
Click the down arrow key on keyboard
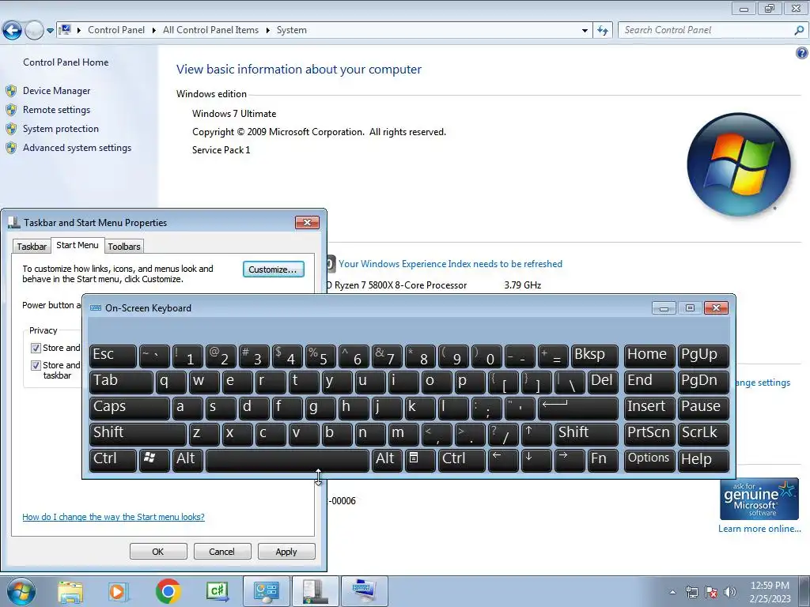[x=536, y=460]
